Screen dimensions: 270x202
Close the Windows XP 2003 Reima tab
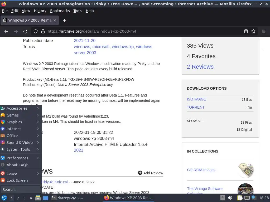tap(55, 20)
